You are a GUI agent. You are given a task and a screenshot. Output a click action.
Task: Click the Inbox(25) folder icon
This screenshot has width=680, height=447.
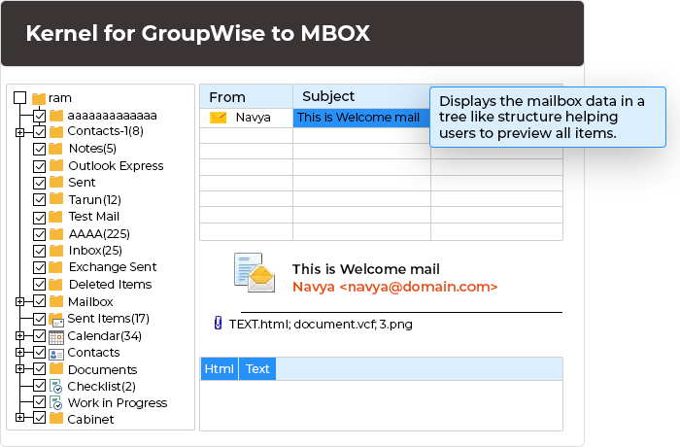[56, 251]
